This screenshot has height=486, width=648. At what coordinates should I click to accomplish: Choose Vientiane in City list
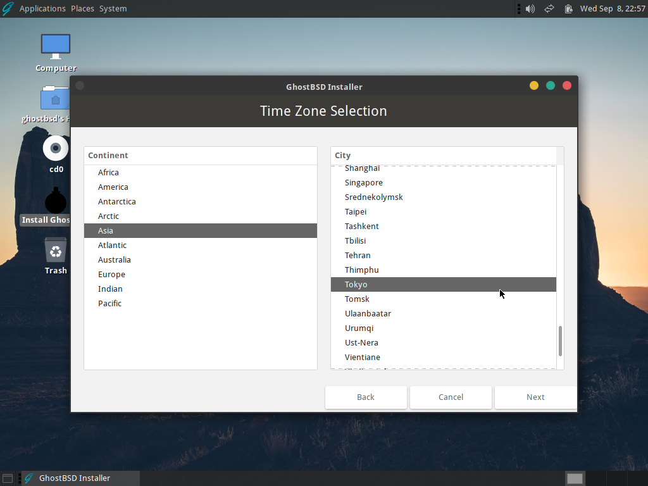pyautogui.click(x=444, y=357)
